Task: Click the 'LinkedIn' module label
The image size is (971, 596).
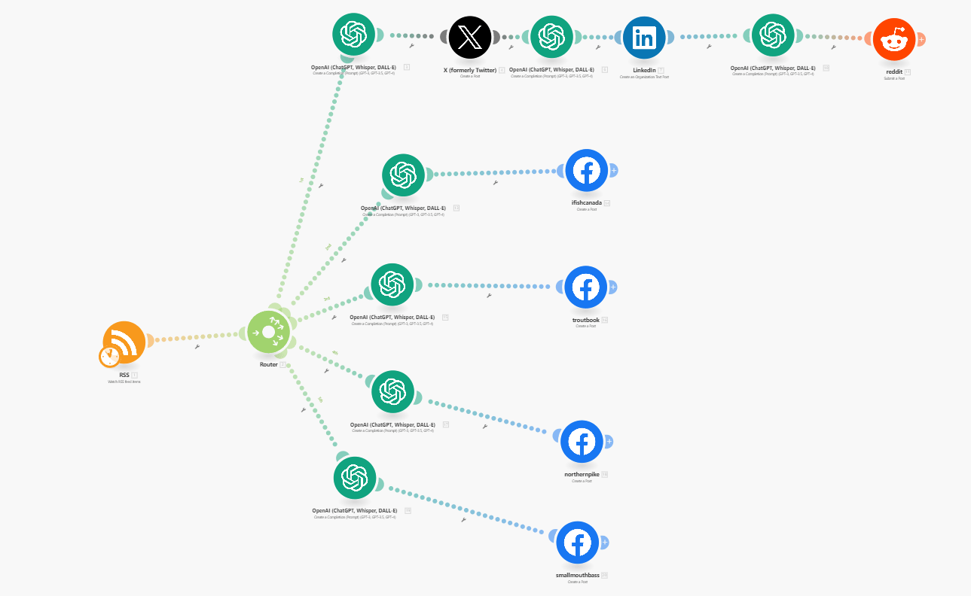Action: (644, 70)
